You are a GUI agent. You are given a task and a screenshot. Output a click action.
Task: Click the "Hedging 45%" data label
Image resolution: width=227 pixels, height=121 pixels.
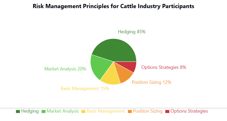point(132,32)
